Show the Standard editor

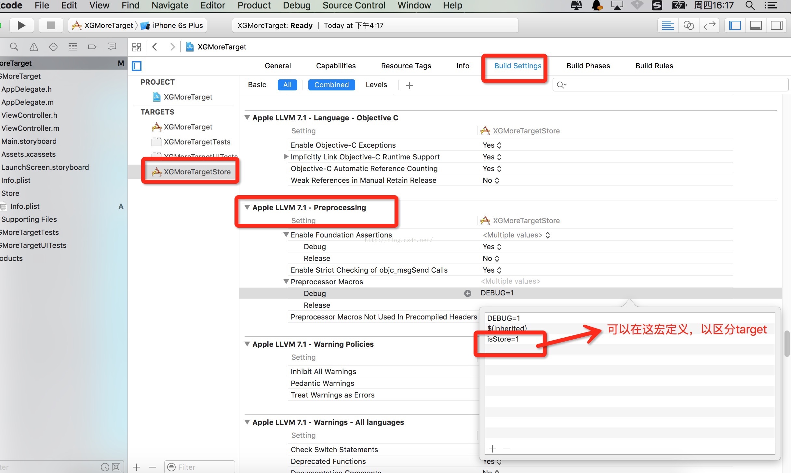pyautogui.click(x=668, y=25)
